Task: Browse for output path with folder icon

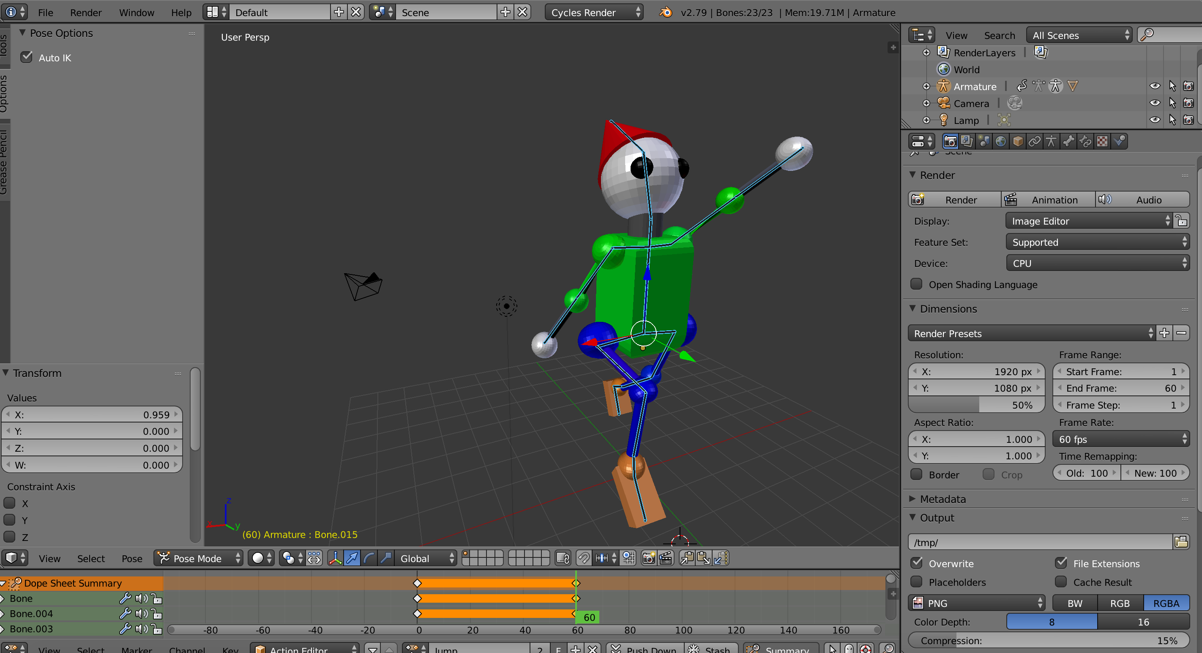Action: pyautogui.click(x=1181, y=542)
